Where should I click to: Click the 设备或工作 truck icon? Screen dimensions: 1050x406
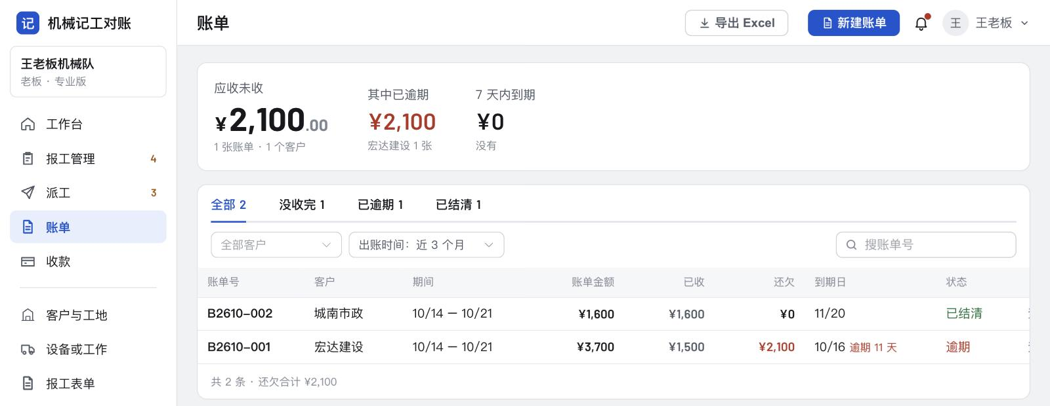click(x=28, y=349)
